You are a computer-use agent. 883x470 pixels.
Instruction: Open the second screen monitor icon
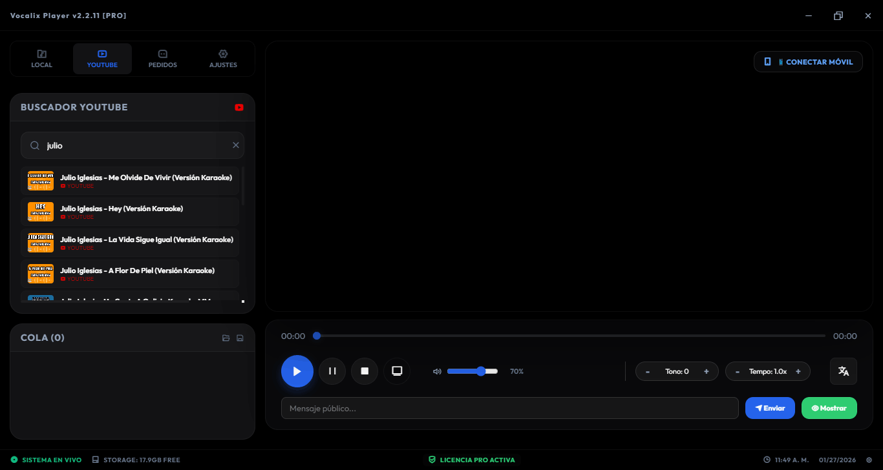(397, 371)
